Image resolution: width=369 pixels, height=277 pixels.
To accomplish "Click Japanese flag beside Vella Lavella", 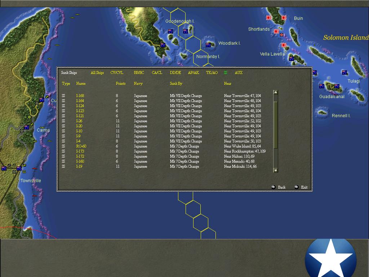I will (x=284, y=45).
